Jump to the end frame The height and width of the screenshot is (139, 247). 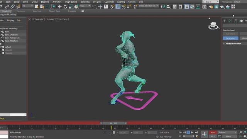pos(196,132)
